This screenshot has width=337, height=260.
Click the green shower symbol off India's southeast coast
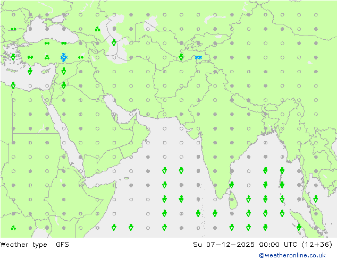click(231, 185)
